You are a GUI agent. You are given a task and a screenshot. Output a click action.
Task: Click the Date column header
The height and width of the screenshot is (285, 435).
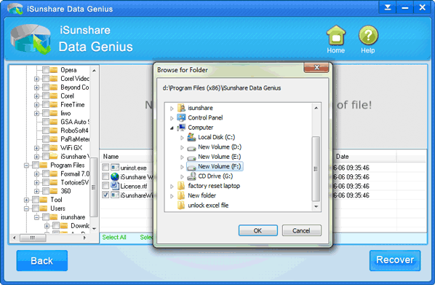[x=343, y=157]
